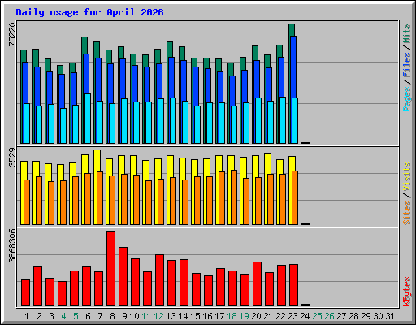Click day 28 on the x-axis
The image size is (416, 325).
pos(353,316)
